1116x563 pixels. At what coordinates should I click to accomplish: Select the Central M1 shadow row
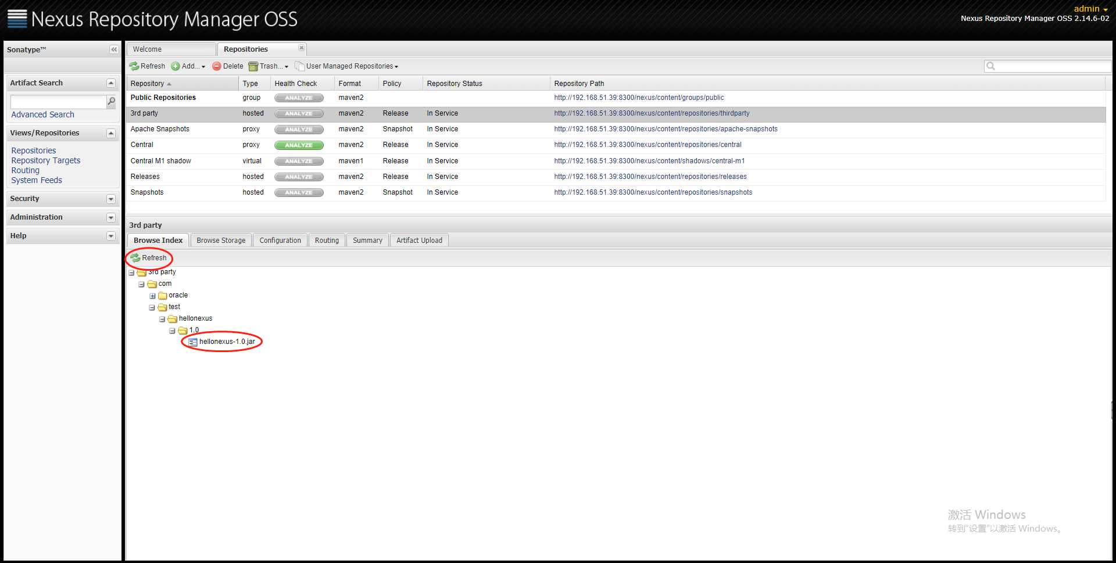616,161
